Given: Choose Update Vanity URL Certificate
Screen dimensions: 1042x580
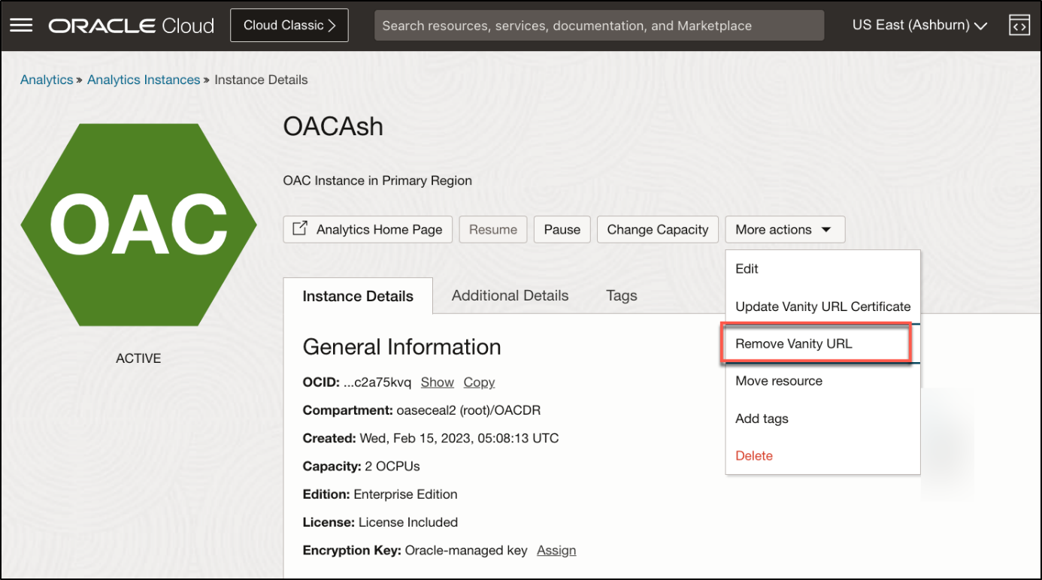Looking at the screenshot, I should 822,307.
